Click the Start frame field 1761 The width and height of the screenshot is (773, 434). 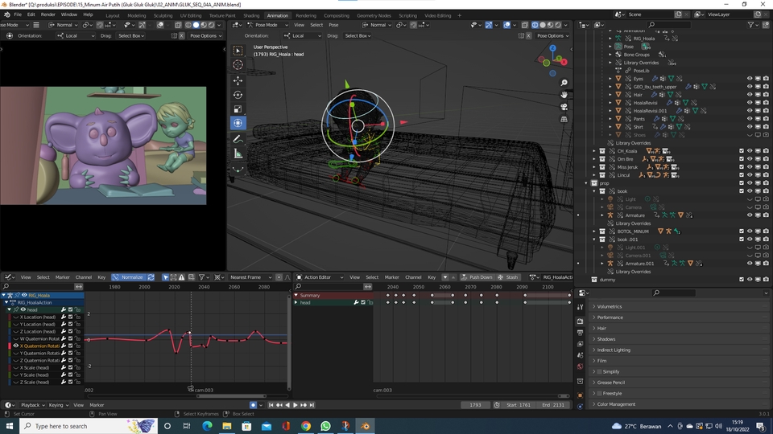(518, 405)
